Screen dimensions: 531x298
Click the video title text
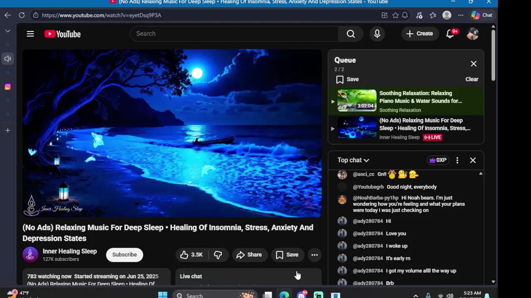coord(168,233)
